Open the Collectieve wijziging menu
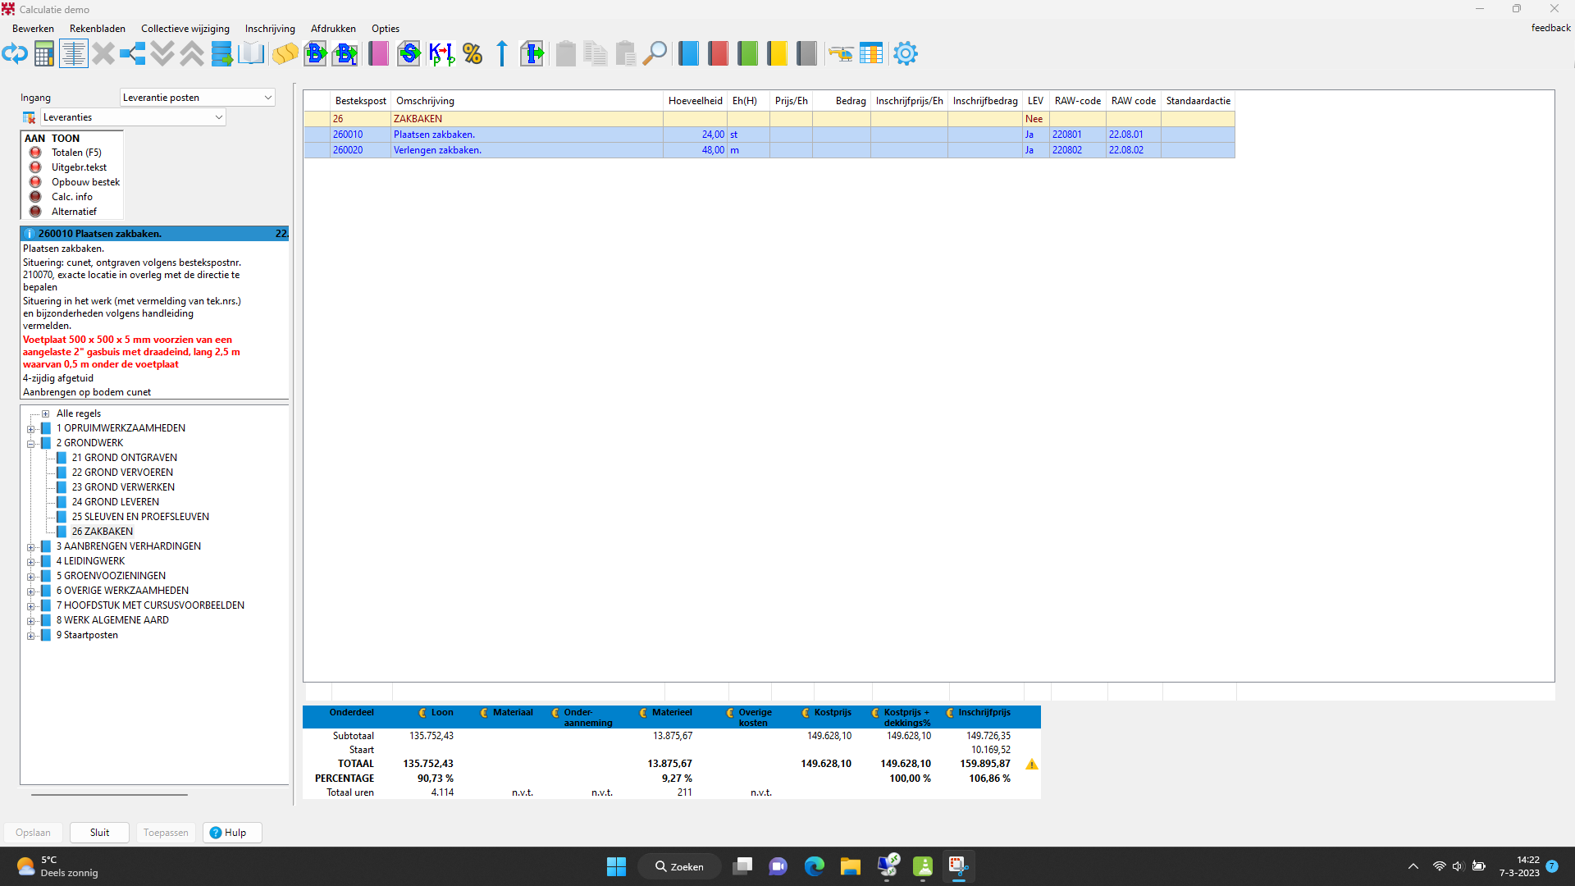1575x886 pixels. [185, 29]
